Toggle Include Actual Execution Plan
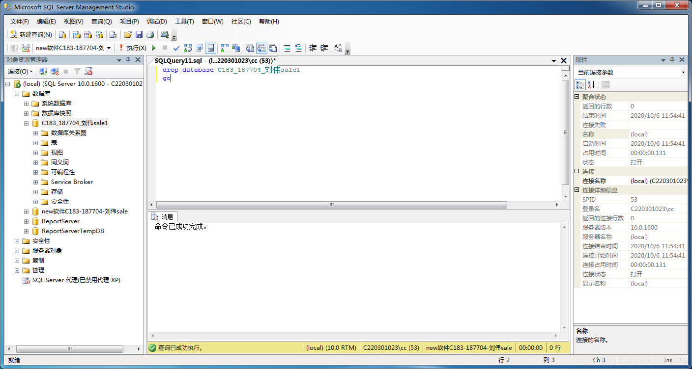The height and width of the screenshot is (369, 692). pyautogui.click(x=224, y=48)
